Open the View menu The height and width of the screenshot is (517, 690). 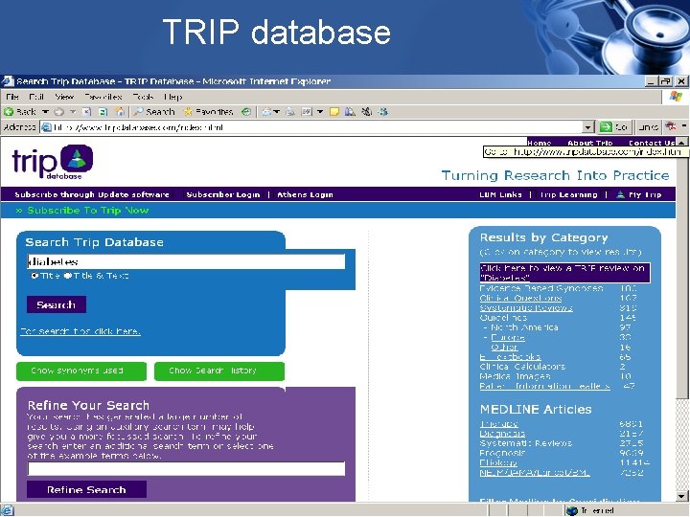(x=64, y=97)
